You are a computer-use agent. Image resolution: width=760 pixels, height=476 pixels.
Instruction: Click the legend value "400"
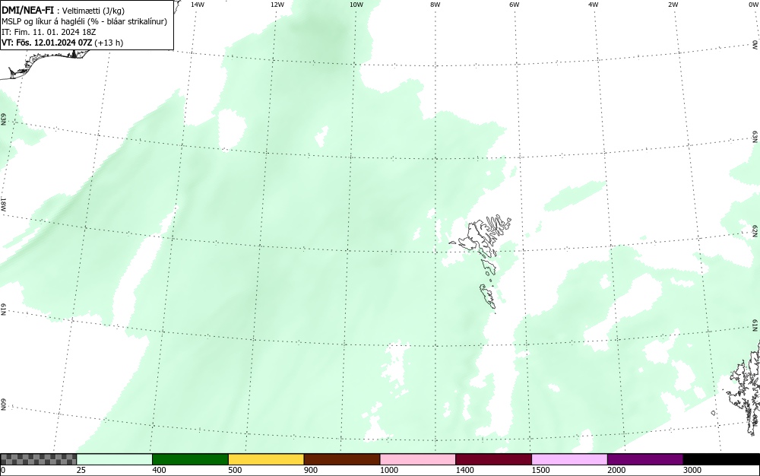[x=159, y=470]
